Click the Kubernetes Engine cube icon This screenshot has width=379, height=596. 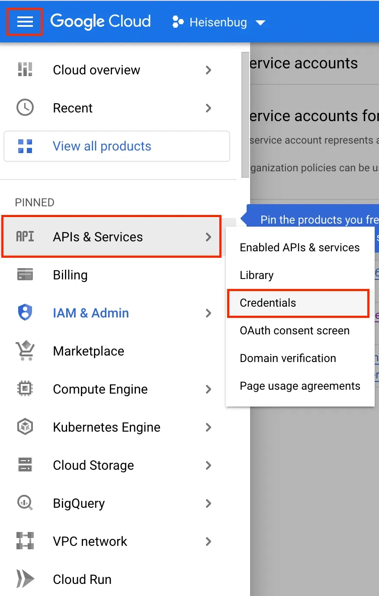pyautogui.click(x=25, y=427)
